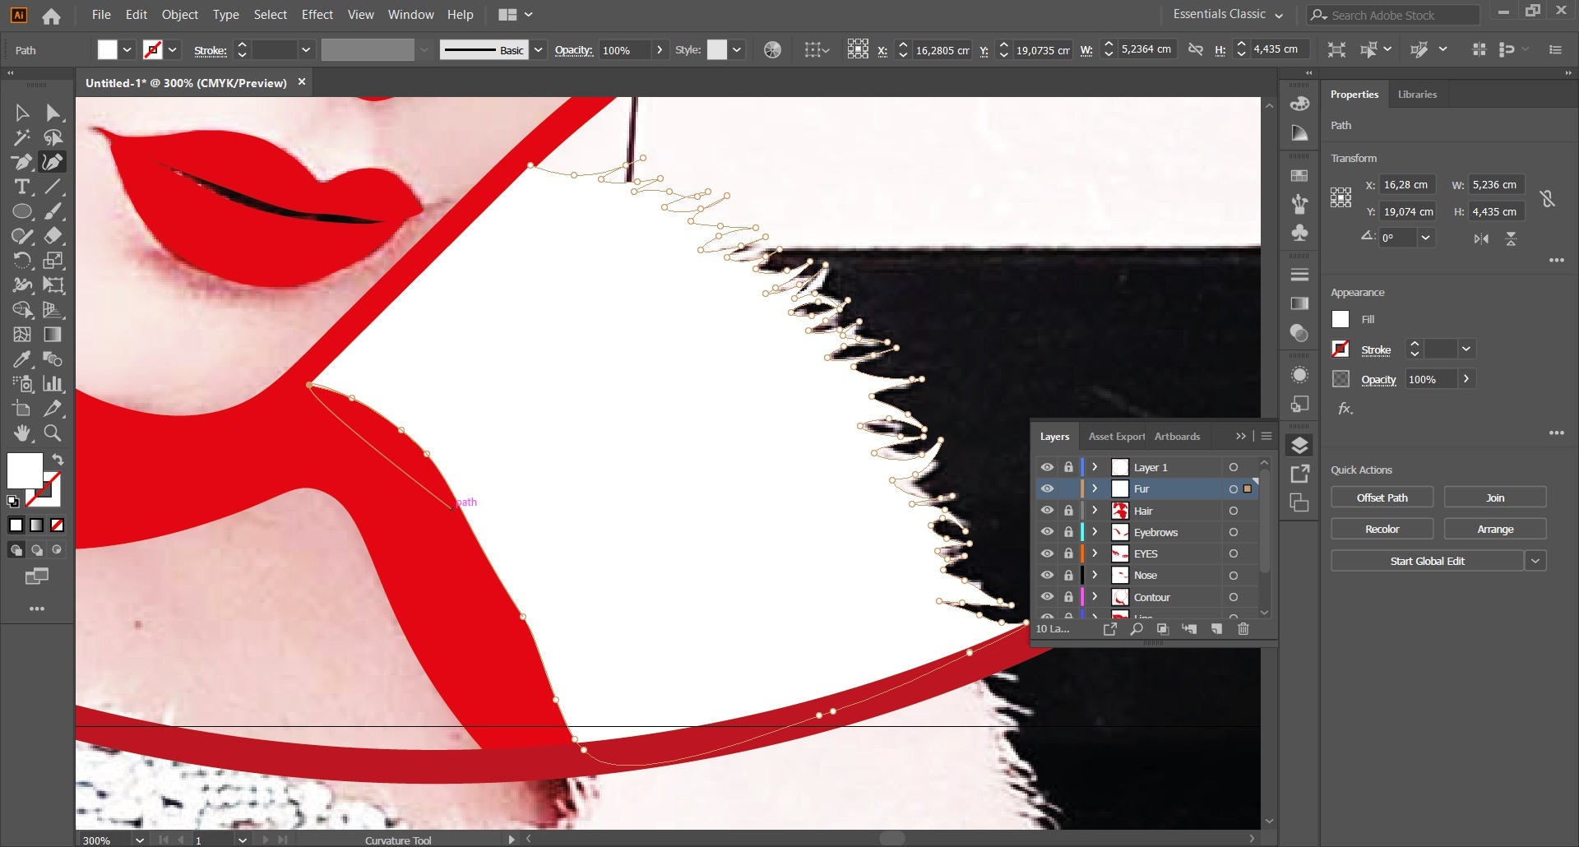
Task: Open the Start Global Edit options dropdown
Action: [x=1535, y=561]
